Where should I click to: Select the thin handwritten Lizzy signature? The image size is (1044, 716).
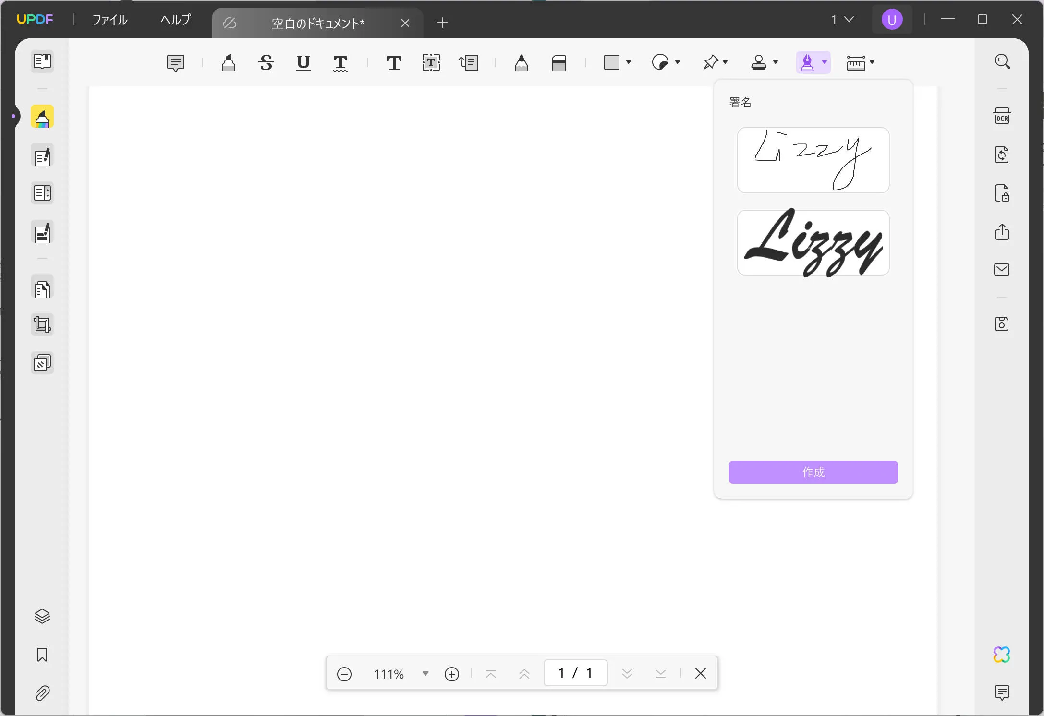point(813,160)
